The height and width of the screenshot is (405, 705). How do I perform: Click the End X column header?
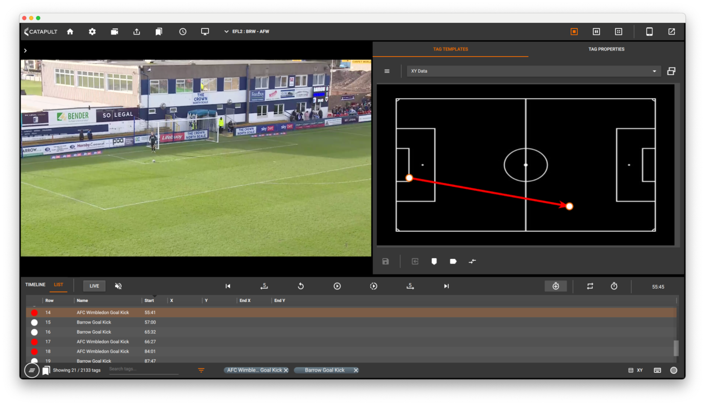point(245,301)
